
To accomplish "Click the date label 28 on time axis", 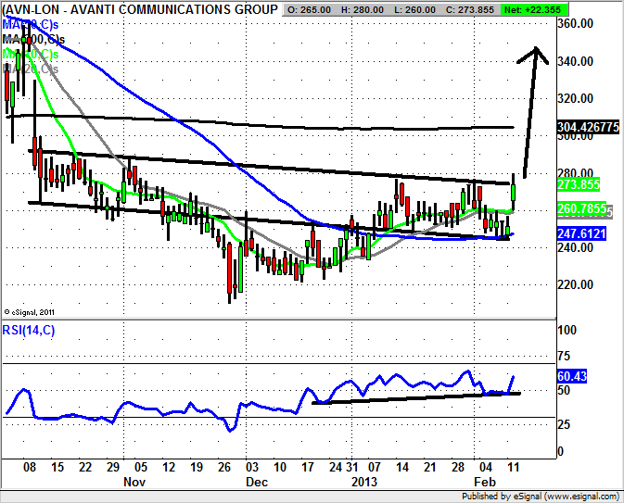I will 458,467.
